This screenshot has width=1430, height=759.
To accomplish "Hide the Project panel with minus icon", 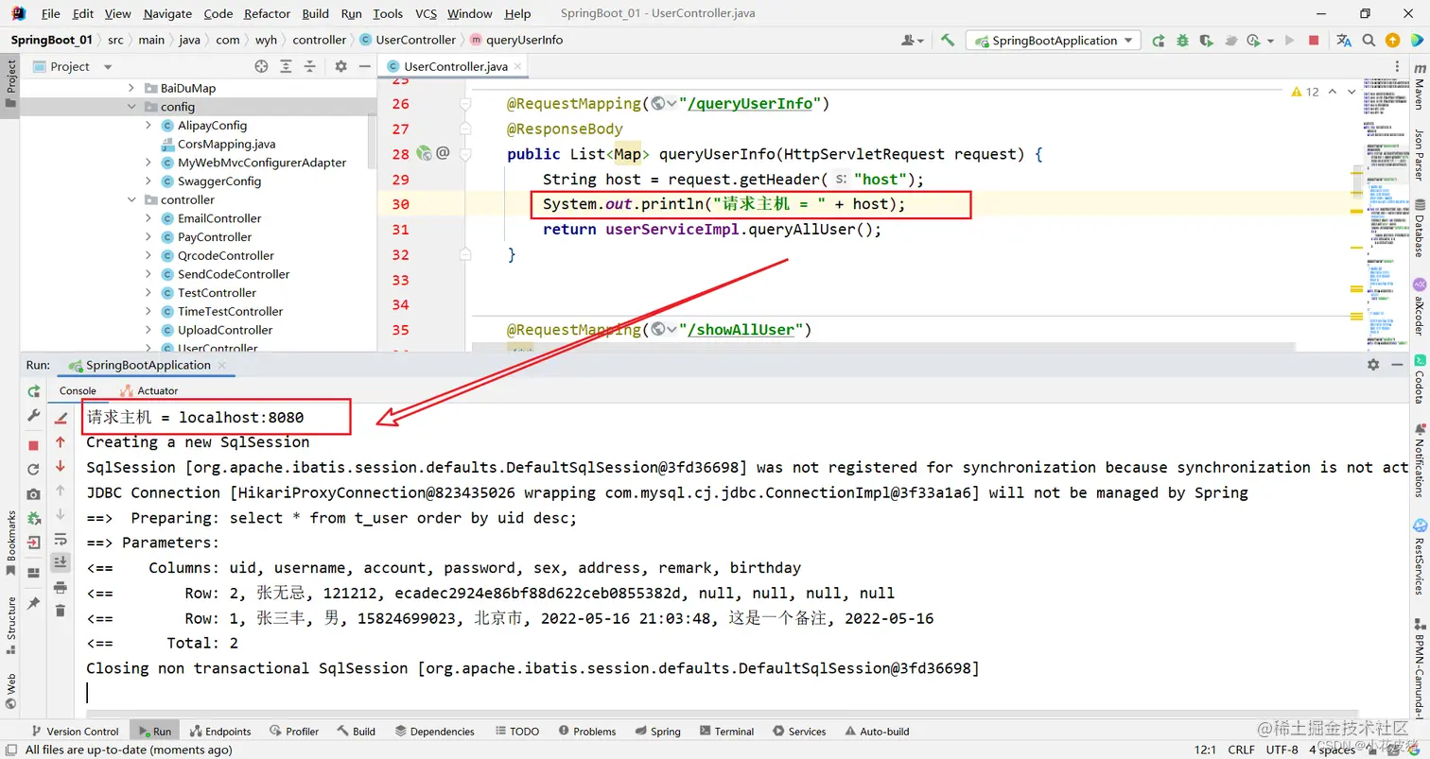I will pyautogui.click(x=364, y=66).
